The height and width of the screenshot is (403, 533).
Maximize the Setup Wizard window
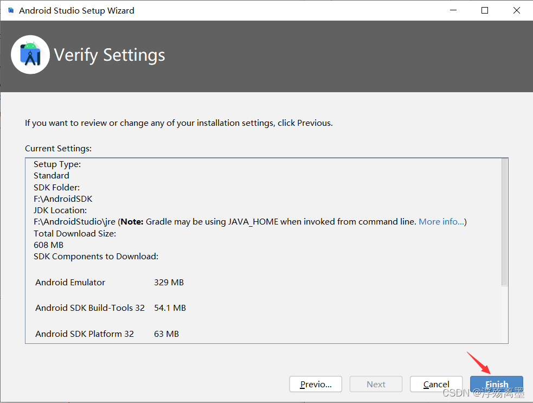[485, 10]
